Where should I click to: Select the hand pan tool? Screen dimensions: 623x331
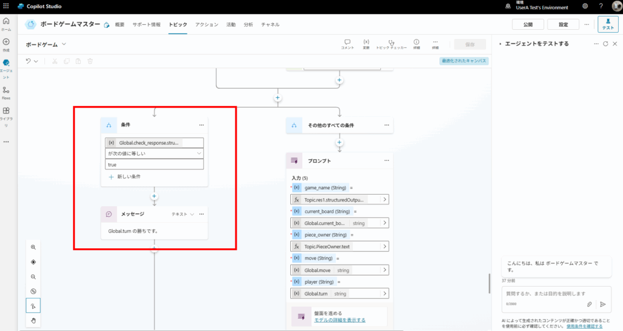tap(33, 320)
